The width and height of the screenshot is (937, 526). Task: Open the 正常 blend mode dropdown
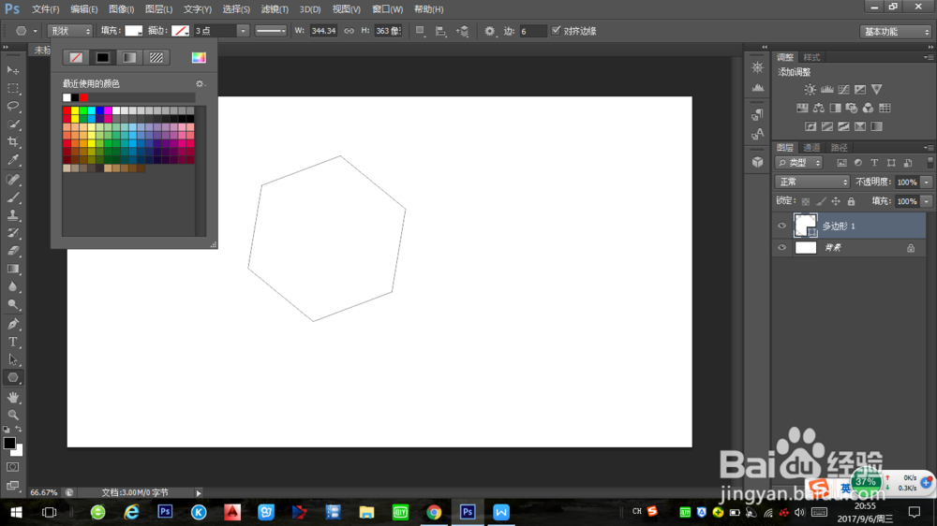(812, 182)
